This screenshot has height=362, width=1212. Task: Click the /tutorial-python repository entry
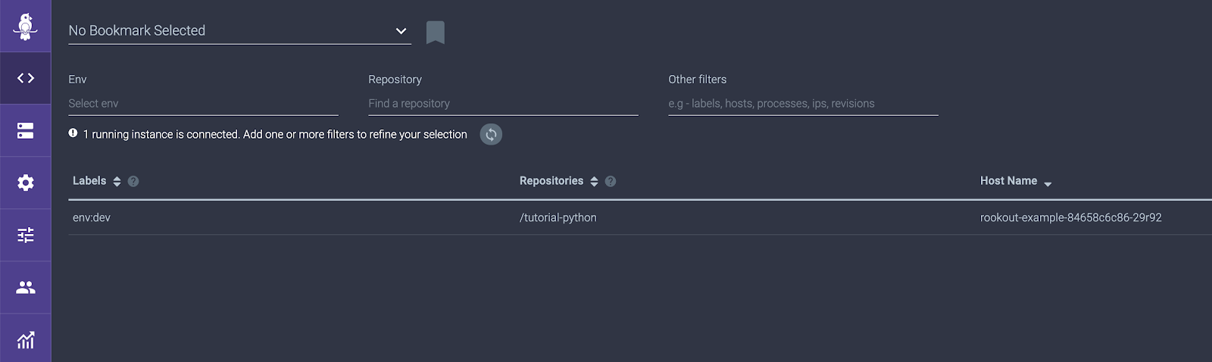(x=558, y=217)
